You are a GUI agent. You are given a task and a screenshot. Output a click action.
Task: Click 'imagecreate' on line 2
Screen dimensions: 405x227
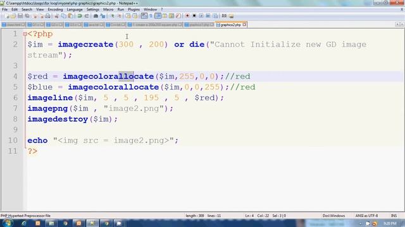coord(85,45)
